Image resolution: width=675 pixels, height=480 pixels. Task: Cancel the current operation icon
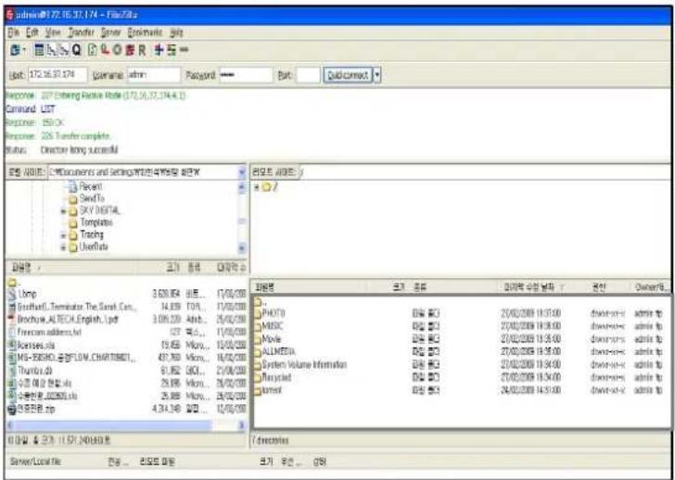pos(117,50)
